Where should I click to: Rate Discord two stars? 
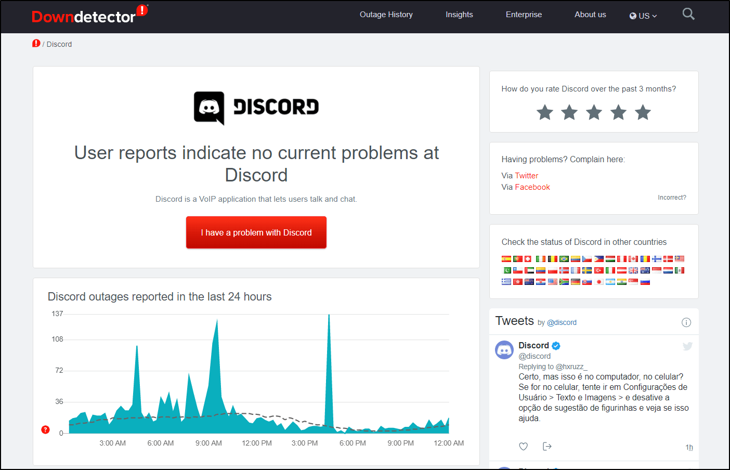pyautogui.click(x=569, y=112)
